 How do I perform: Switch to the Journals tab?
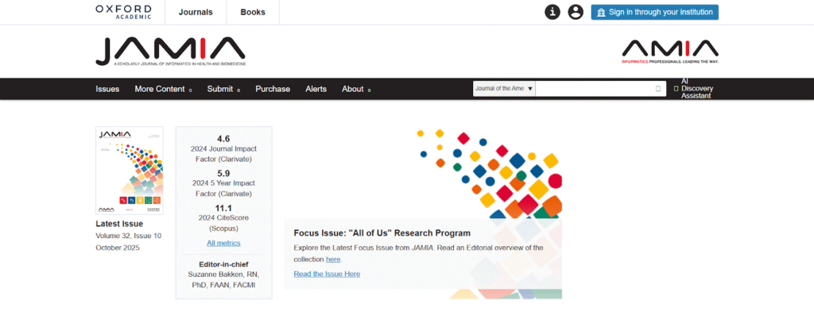pyautogui.click(x=196, y=12)
